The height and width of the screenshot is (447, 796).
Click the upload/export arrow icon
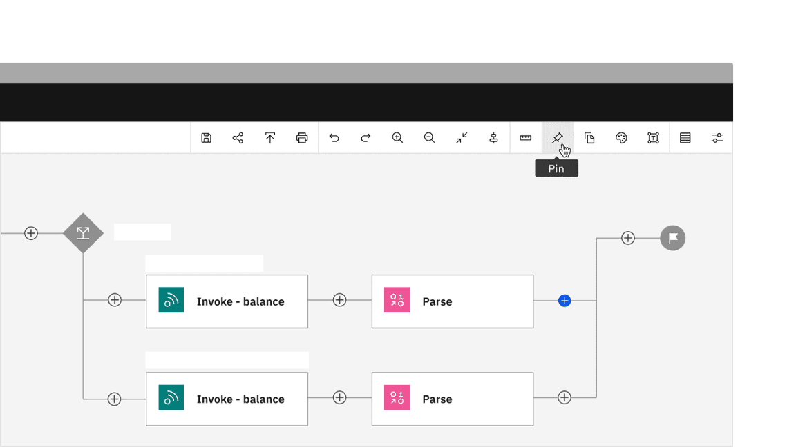point(270,138)
